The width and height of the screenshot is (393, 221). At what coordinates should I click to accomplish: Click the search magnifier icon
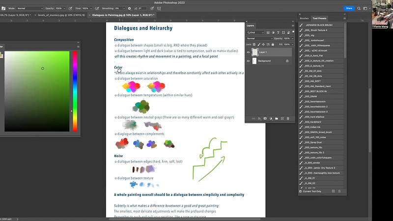tap(359, 8)
